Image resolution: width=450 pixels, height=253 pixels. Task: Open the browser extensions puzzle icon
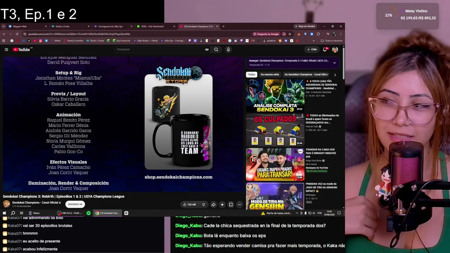tap(318, 34)
